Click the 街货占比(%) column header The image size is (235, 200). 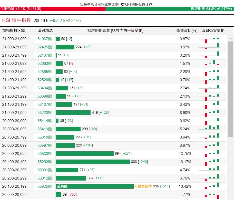tap(187, 30)
